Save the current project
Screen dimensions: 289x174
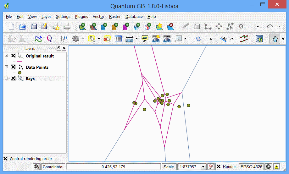(34, 26)
